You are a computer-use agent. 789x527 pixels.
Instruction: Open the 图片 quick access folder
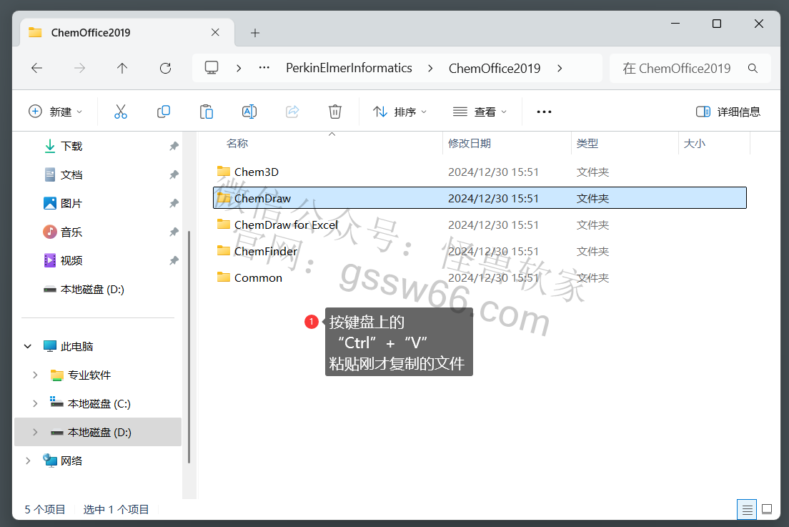(71, 203)
